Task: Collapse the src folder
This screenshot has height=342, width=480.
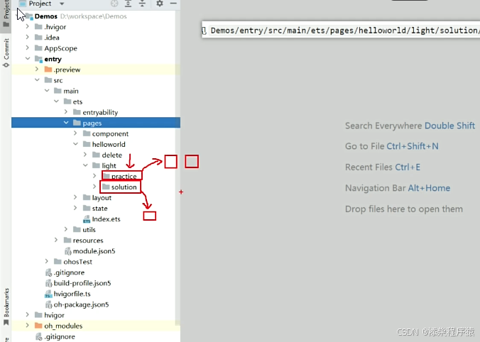Action: (x=37, y=80)
